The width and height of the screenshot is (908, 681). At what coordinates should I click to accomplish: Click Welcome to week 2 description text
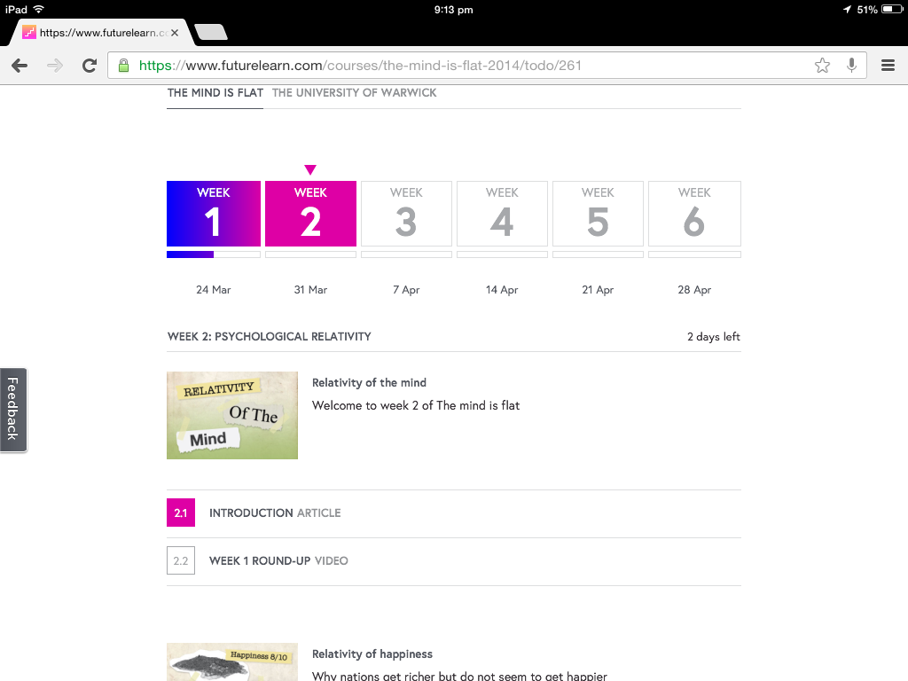416,405
